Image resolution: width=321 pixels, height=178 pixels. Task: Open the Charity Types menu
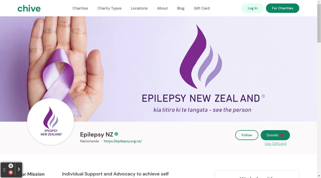tap(109, 8)
